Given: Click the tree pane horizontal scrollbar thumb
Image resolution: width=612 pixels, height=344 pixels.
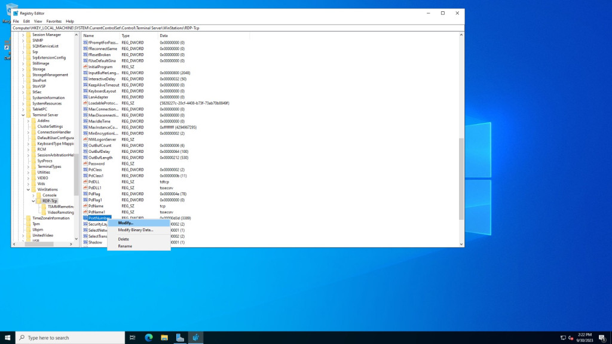Looking at the screenshot, I should tap(39, 244).
